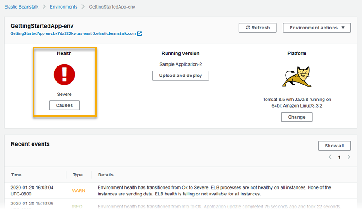Open the Environments breadcrumb link
This screenshot has height=209, width=362.
[63, 7]
